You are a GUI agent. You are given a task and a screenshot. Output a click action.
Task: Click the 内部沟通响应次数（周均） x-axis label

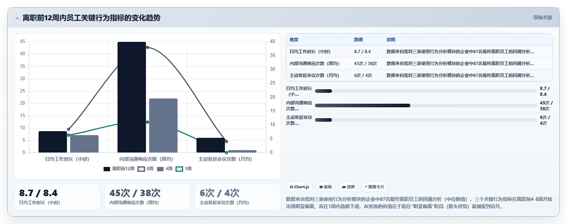(146, 159)
